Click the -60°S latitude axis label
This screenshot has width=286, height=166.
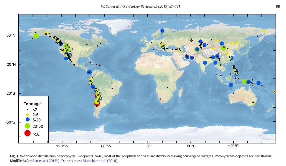pos(10,122)
